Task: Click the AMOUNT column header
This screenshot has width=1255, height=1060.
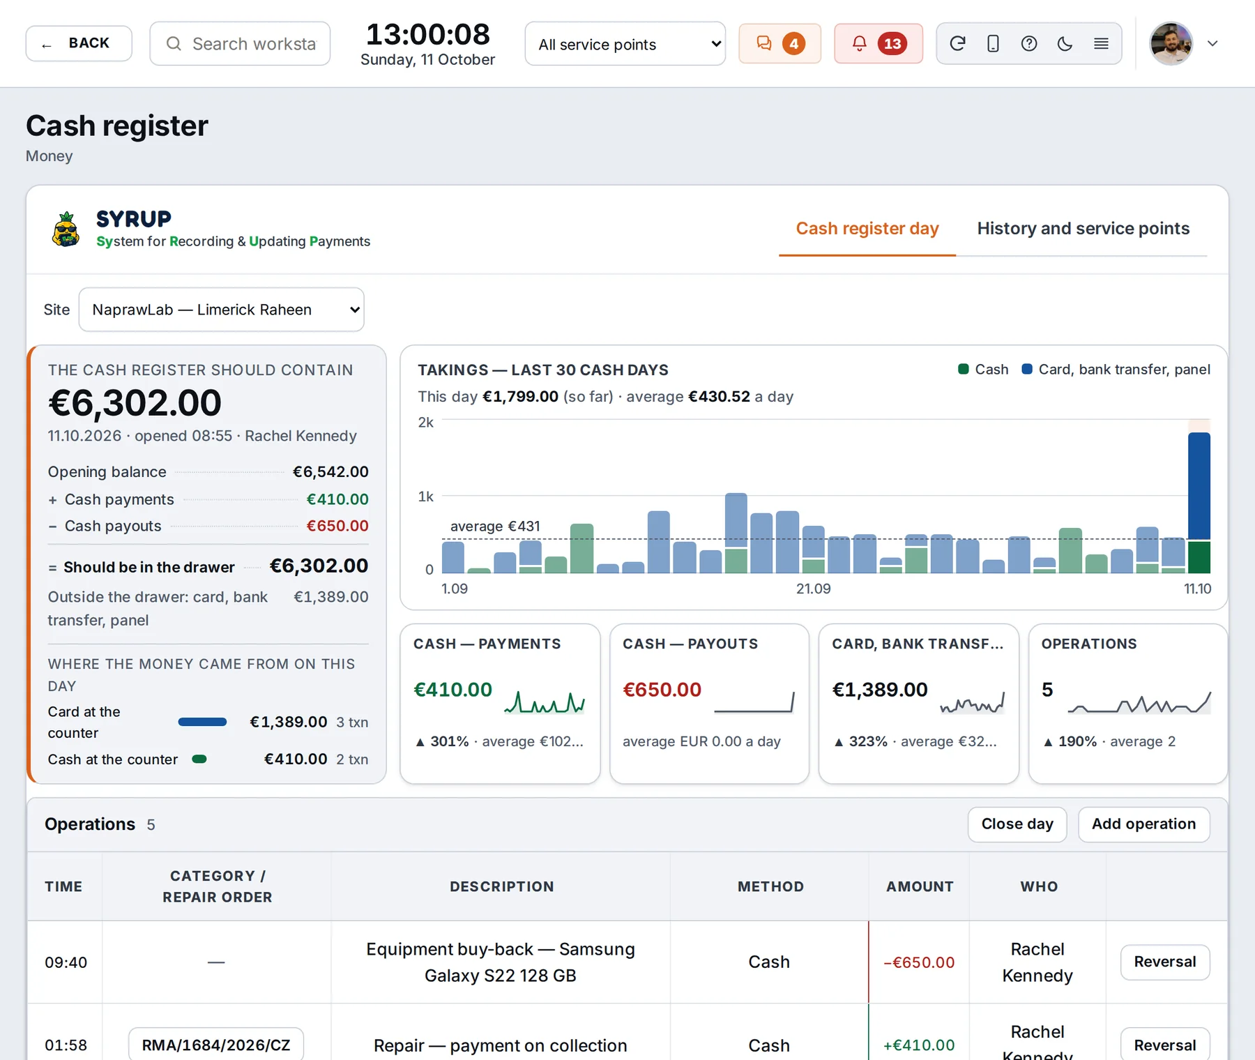Action: [920, 886]
